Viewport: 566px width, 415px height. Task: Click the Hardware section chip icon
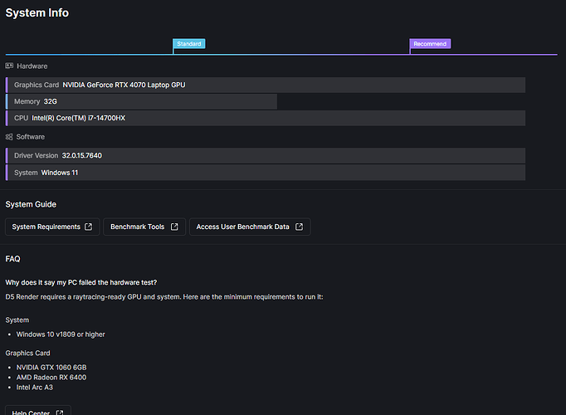tap(10, 66)
